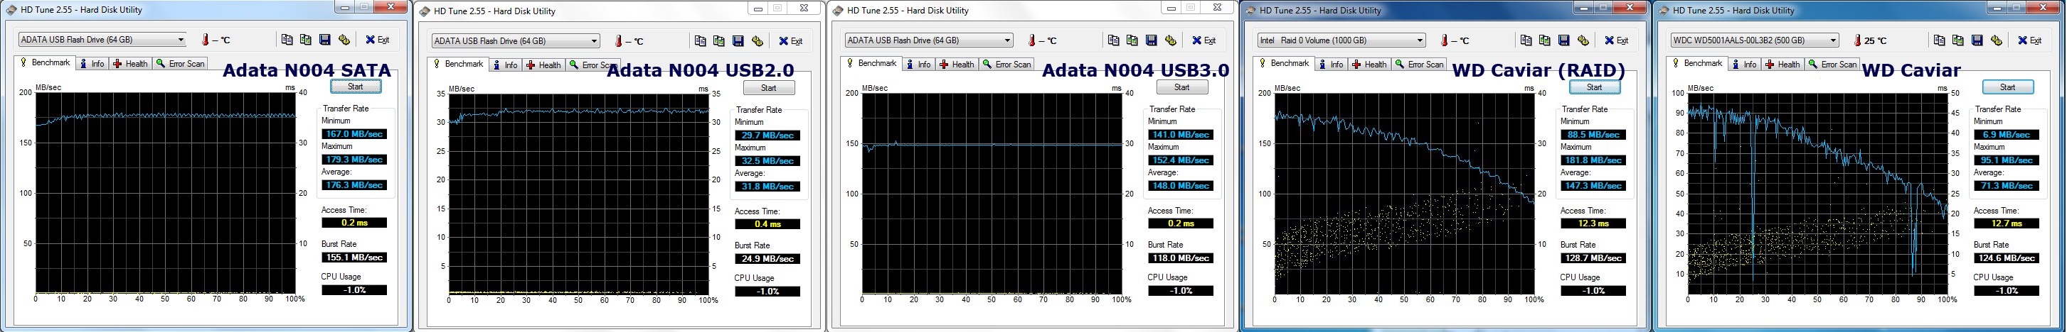Screen dimensions: 2067x332
Task: Click the 31.8 MB/sec average value
Action: pyautogui.click(x=768, y=187)
